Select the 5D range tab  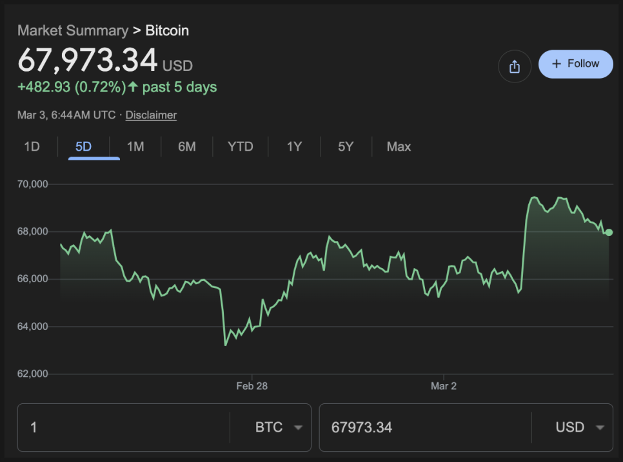pos(83,147)
